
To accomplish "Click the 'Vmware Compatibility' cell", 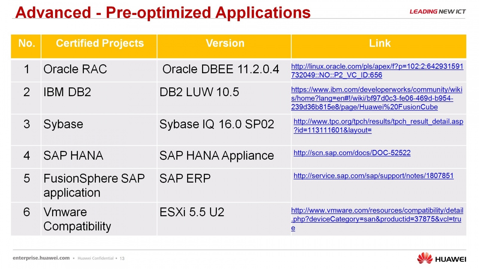I will 99,219.
